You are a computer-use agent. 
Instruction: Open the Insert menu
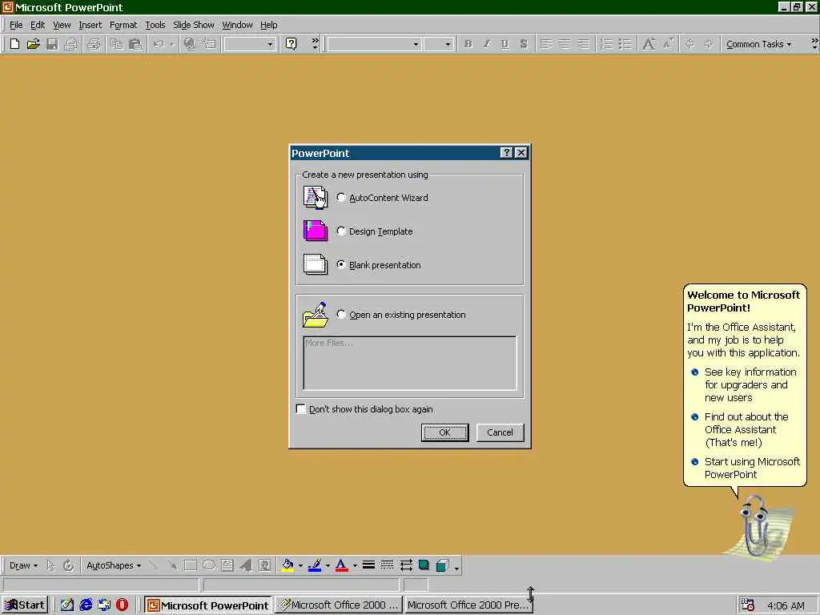90,25
